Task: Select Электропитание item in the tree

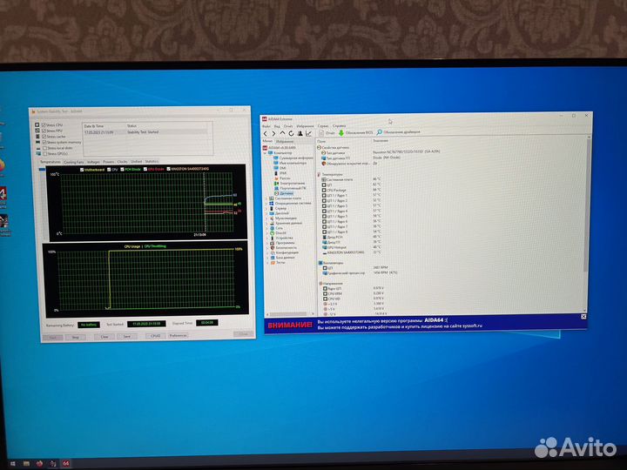Action: (289, 184)
